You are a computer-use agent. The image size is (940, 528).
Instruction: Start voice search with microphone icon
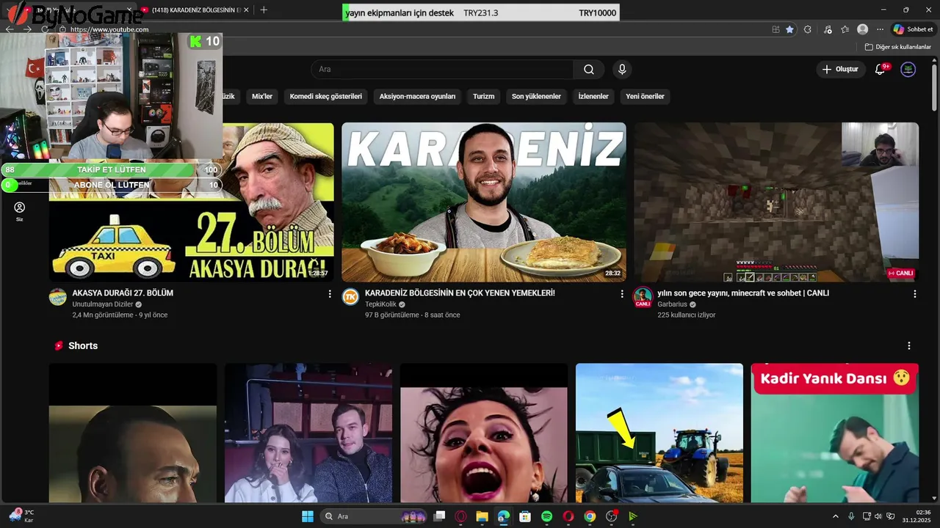pos(622,69)
